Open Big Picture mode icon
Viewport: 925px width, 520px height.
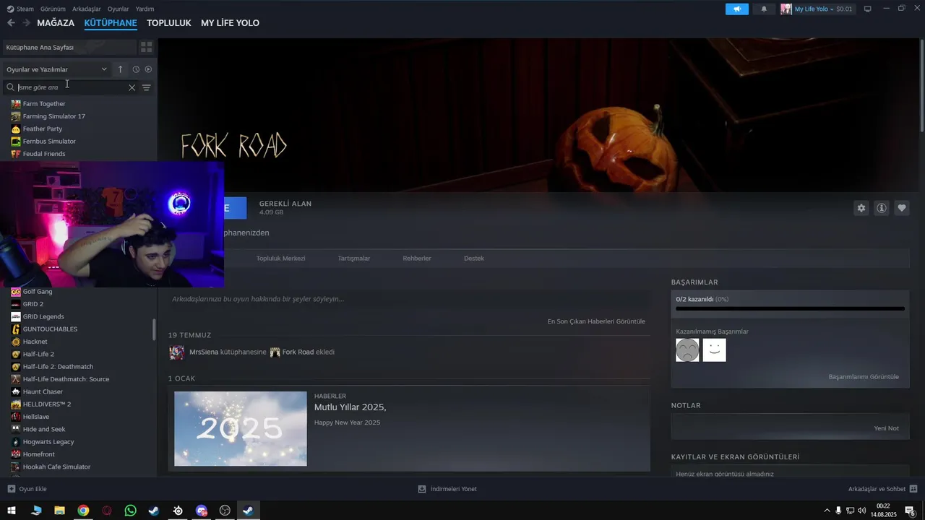[868, 9]
